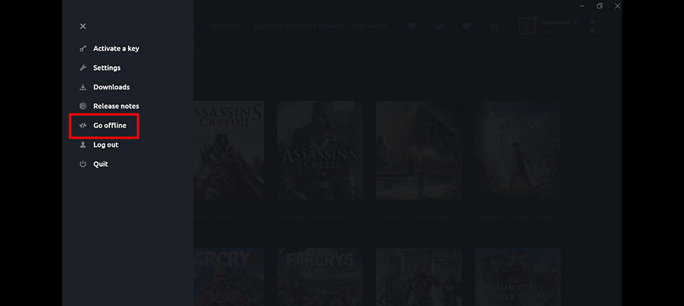The width and height of the screenshot is (684, 306).
Task: Click the Assassin's Creed® Unity title text
Action: pyautogui.click(x=314, y=217)
